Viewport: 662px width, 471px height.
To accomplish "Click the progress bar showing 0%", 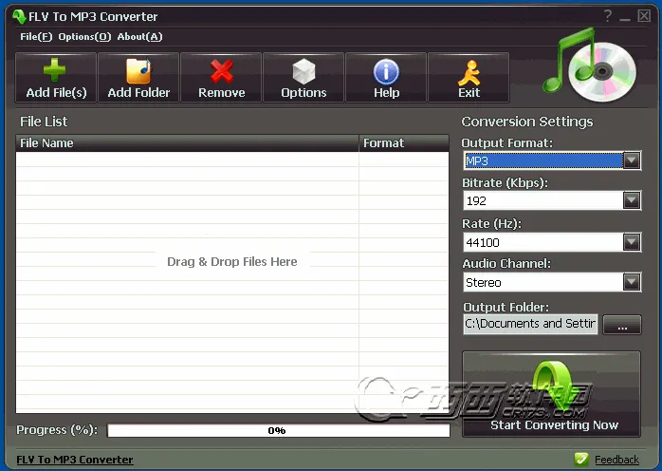I will click(x=278, y=430).
